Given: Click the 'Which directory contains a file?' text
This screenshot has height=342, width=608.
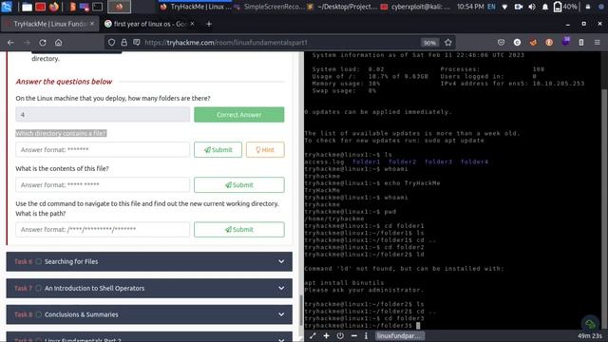Looking at the screenshot, I should click(x=61, y=133).
